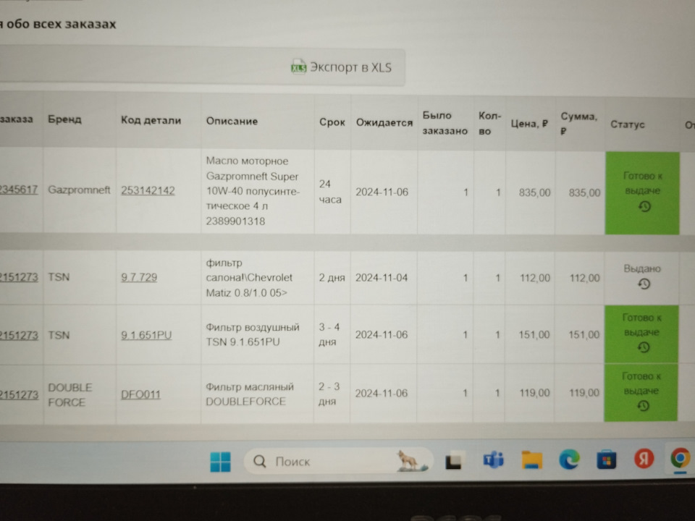The width and height of the screenshot is (695, 521).
Task: Open part code link 253142142
Action: (148, 190)
